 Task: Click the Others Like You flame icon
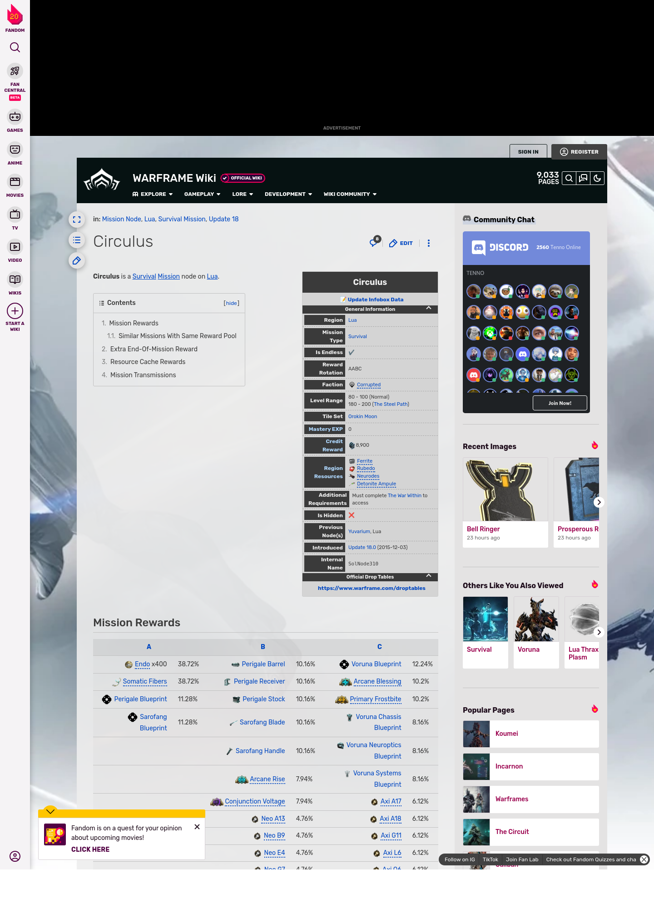[595, 584]
